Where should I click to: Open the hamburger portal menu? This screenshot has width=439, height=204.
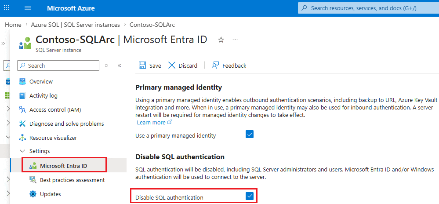(28, 8)
